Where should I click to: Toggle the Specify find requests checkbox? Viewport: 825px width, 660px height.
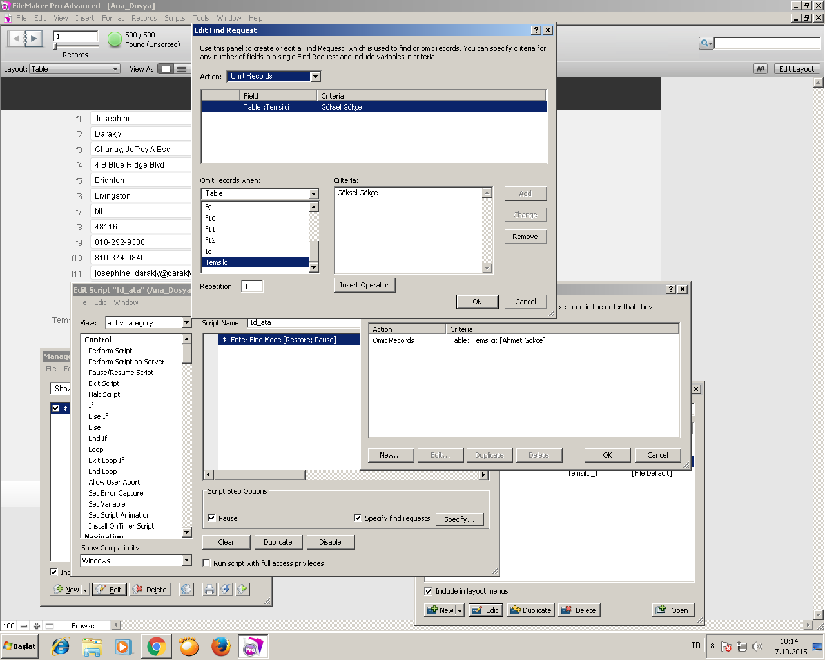pyautogui.click(x=358, y=518)
